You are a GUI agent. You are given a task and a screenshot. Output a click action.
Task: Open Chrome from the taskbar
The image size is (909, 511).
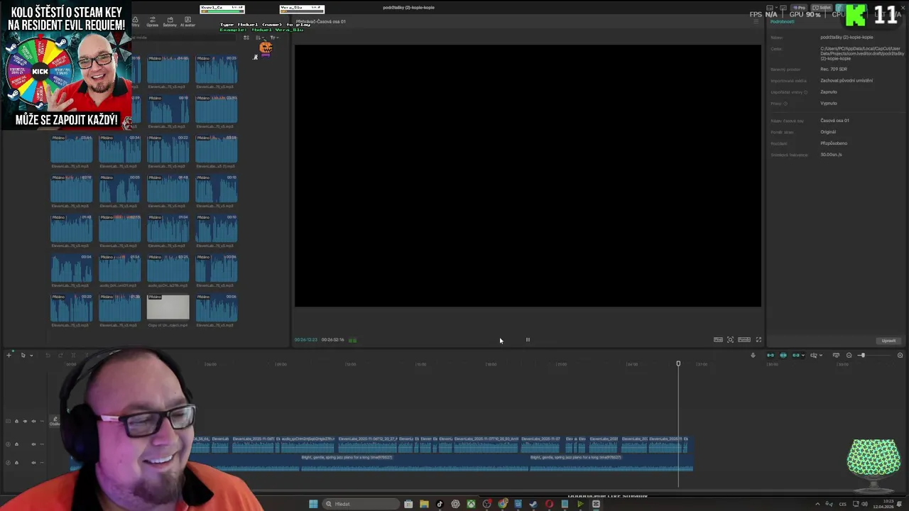tap(502, 504)
